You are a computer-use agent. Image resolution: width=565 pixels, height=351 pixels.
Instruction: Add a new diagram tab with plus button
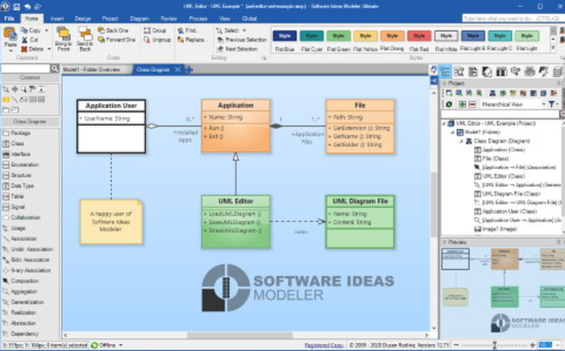pyautogui.click(x=189, y=69)
